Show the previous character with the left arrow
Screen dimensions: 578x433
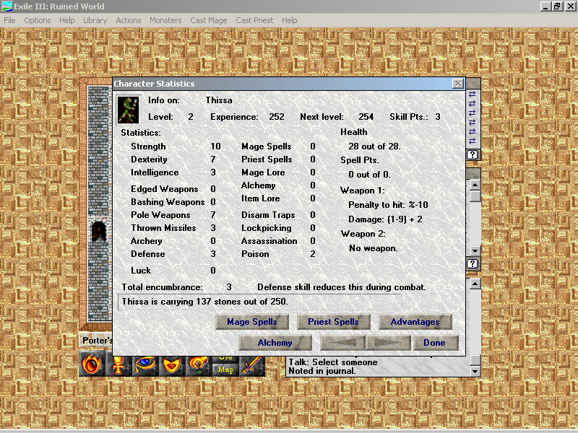click(342, 343)
